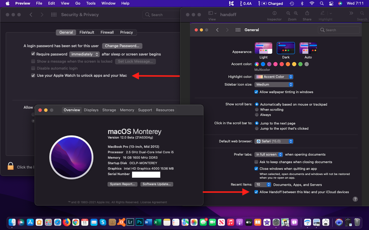Viewport: 369px width, 230px height.
Task: Click the Share icon in Preview toolbar
Action: [x=307, y=13]
